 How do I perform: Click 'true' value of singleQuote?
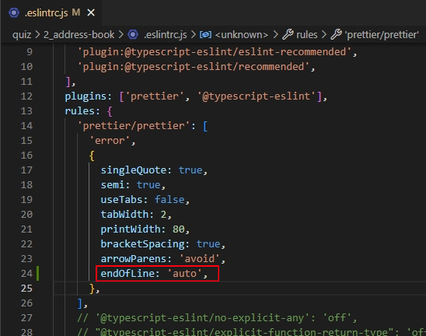tap(190, 170)
